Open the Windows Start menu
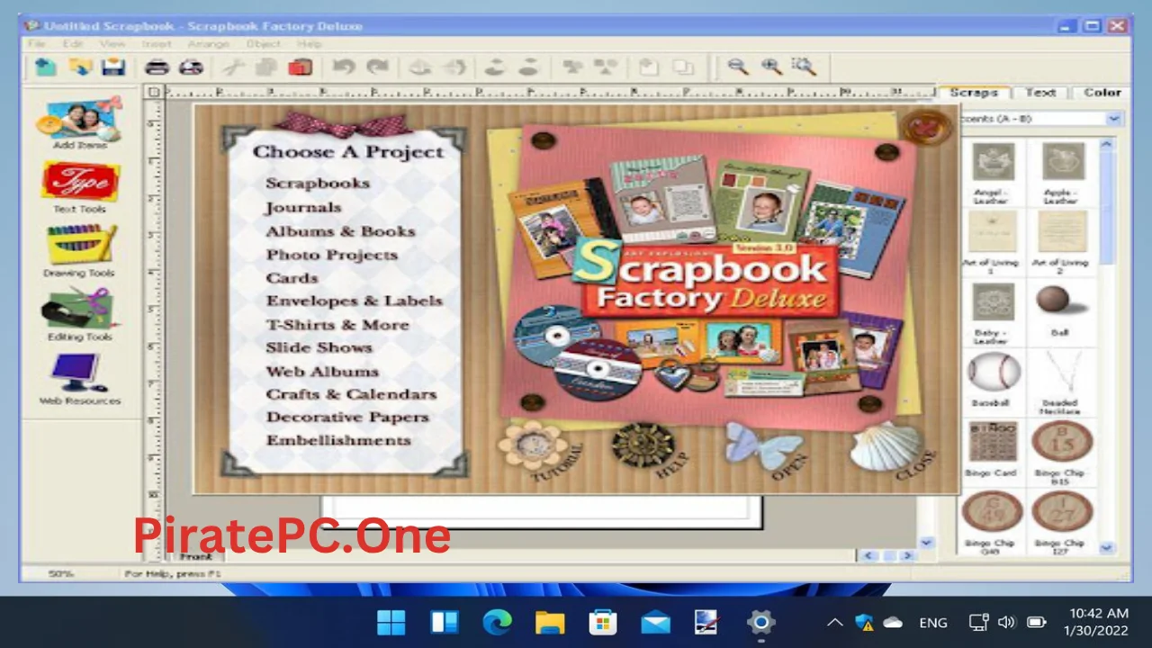 coord(391,622)
